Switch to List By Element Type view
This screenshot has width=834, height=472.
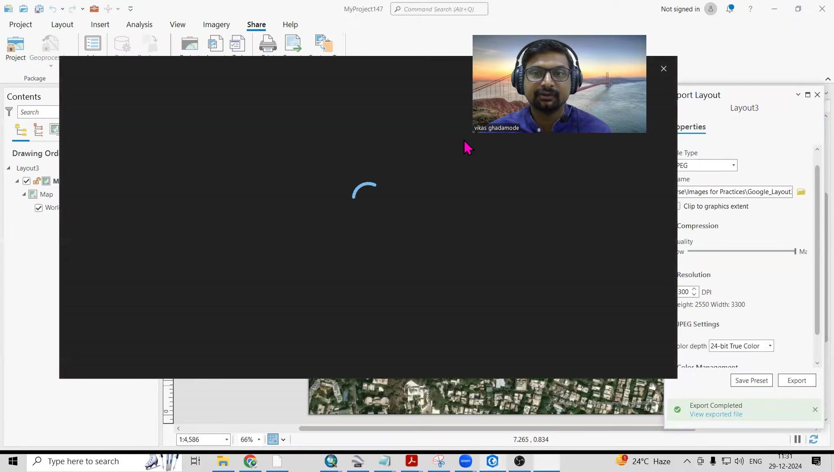[x=38, y=130]
